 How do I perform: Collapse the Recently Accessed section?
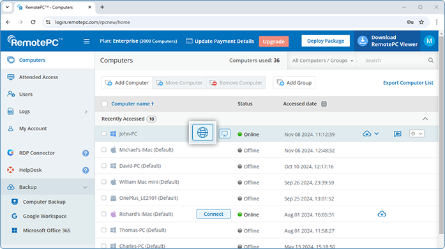coord(425,119)
